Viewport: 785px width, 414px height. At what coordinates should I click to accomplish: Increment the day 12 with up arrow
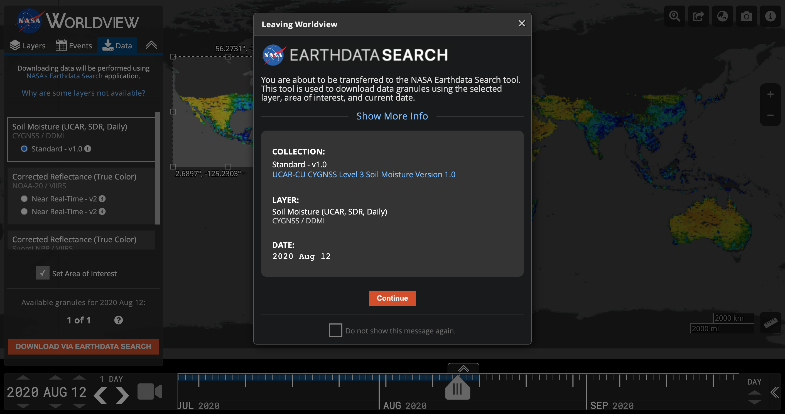(x=79, y=378)
